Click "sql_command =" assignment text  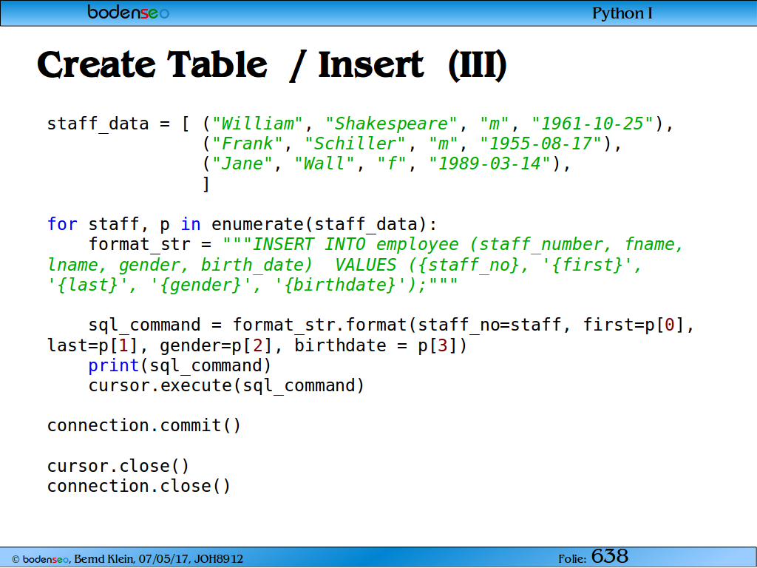pyautogui.click(x=155, y=325)
